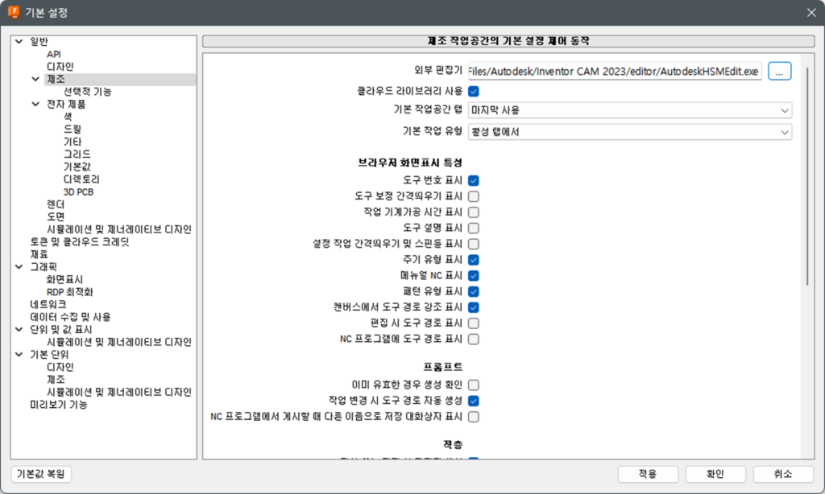This screenshot has height=494, width=825.
Task: Select 미리보기 기능 tree item
Action: [58, 405]
